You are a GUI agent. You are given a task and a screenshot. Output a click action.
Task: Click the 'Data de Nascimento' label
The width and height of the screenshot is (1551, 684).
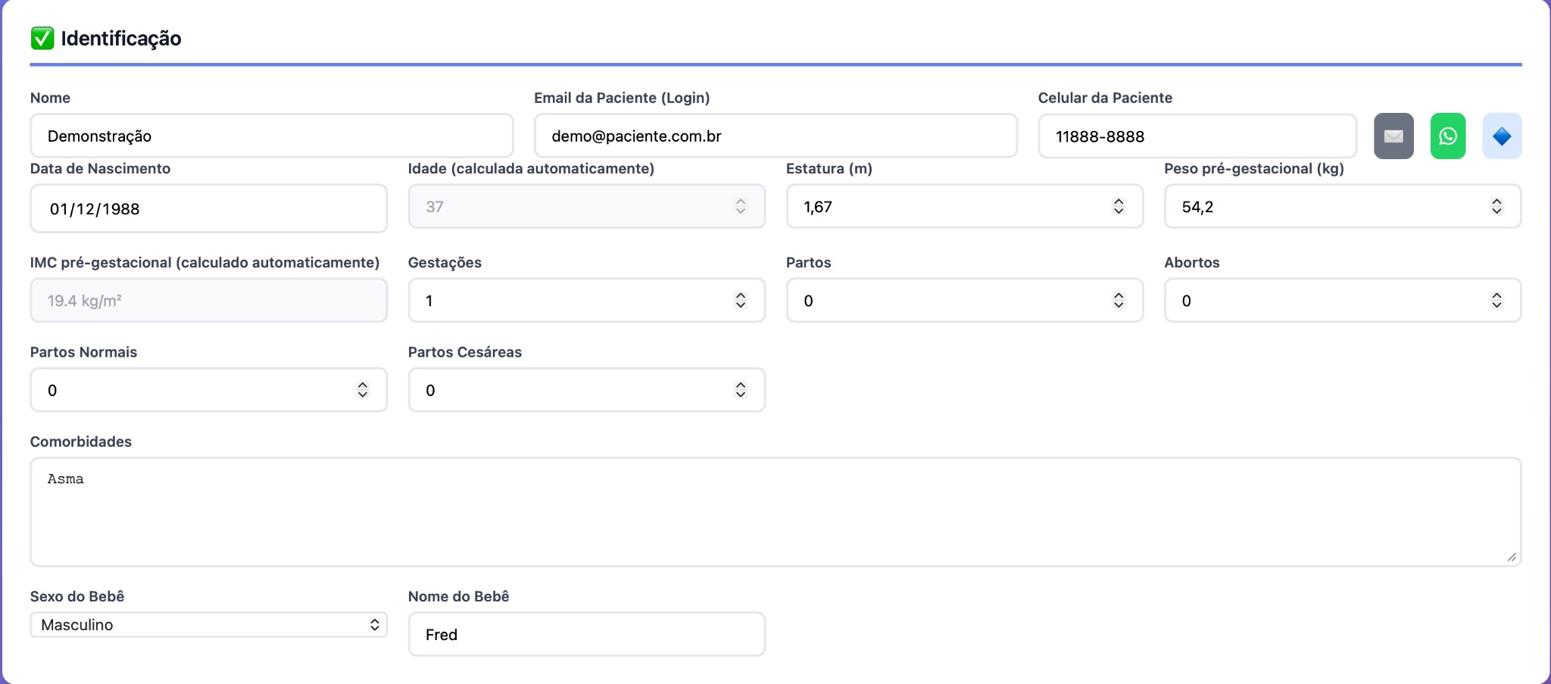pos(100,168)
